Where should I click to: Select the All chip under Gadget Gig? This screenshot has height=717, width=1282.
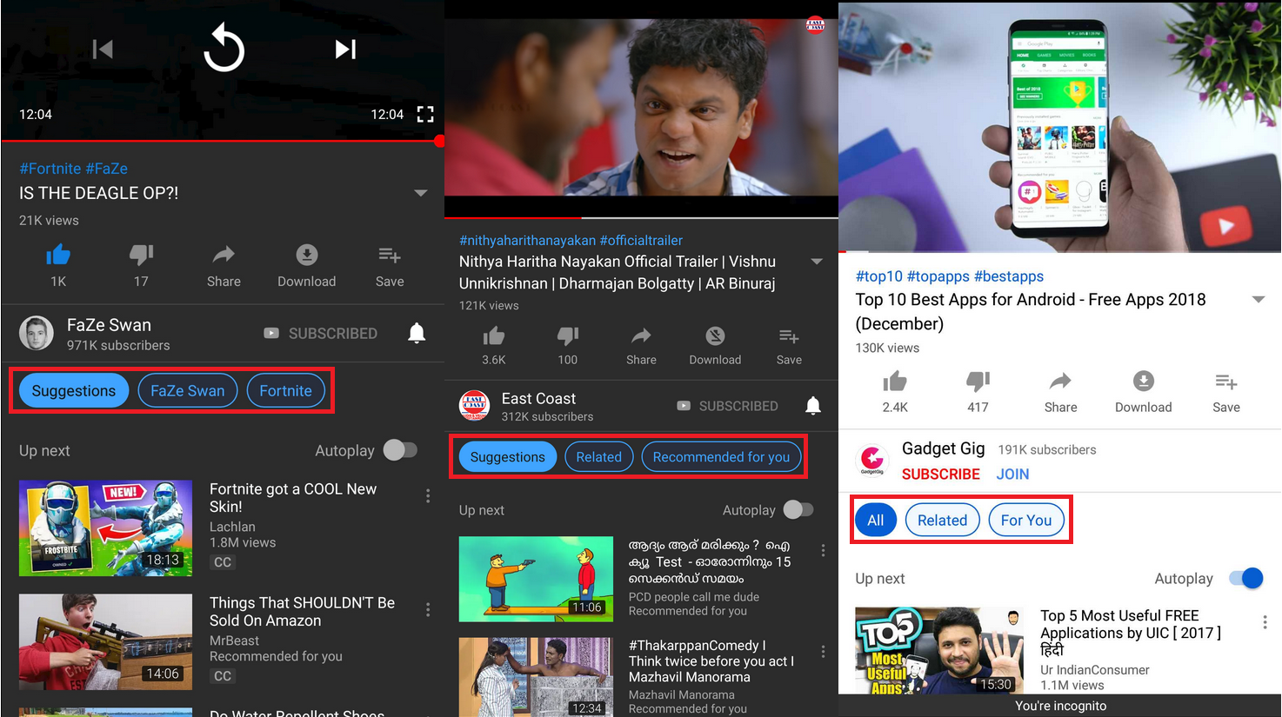[875, 521]
